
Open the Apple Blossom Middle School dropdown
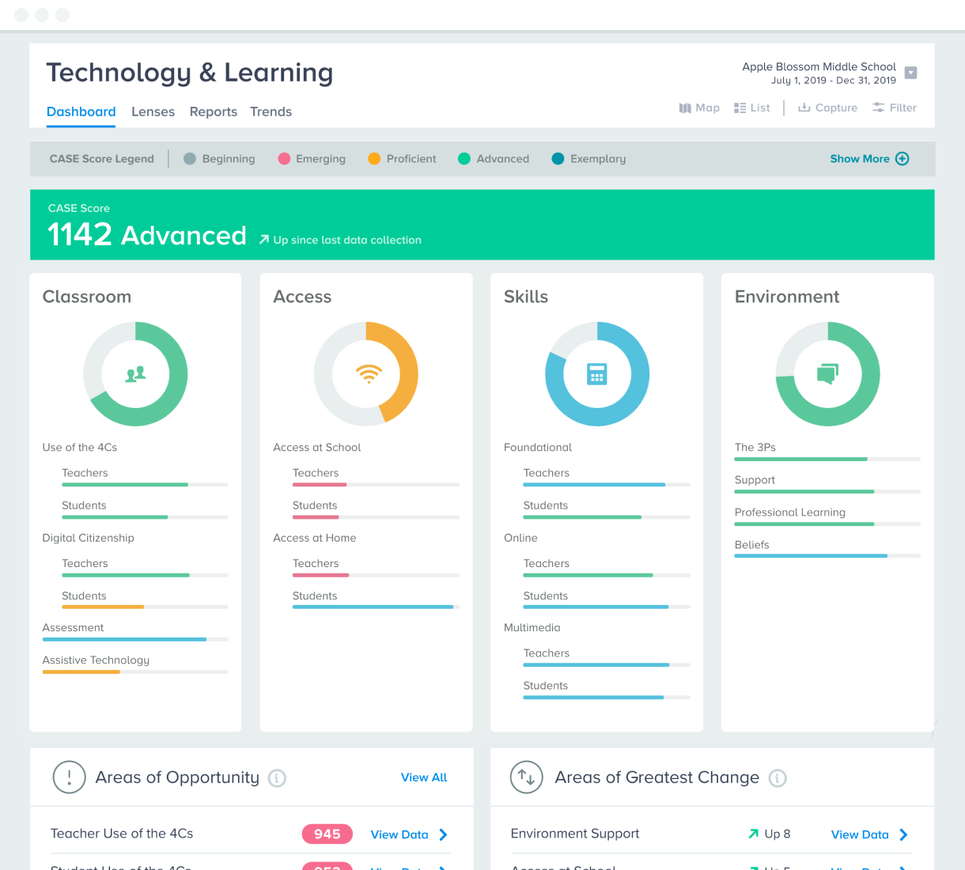[x=910, y=72]
